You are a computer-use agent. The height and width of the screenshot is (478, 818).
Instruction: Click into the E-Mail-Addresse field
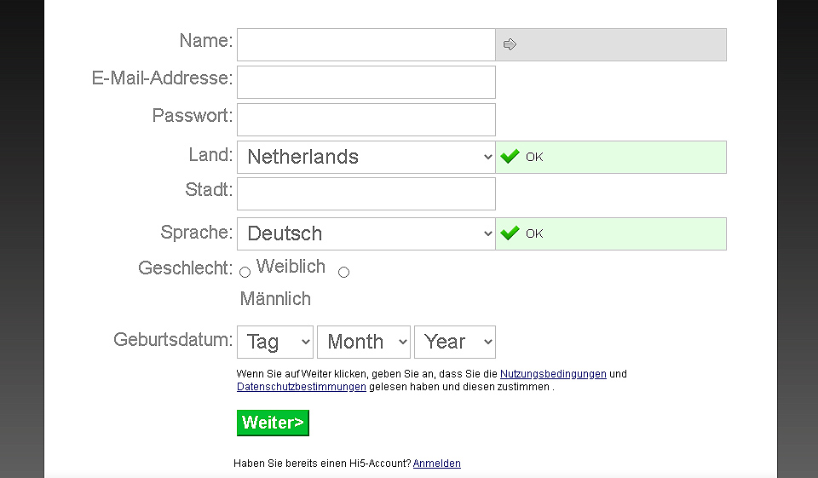[x=366, y=83]
